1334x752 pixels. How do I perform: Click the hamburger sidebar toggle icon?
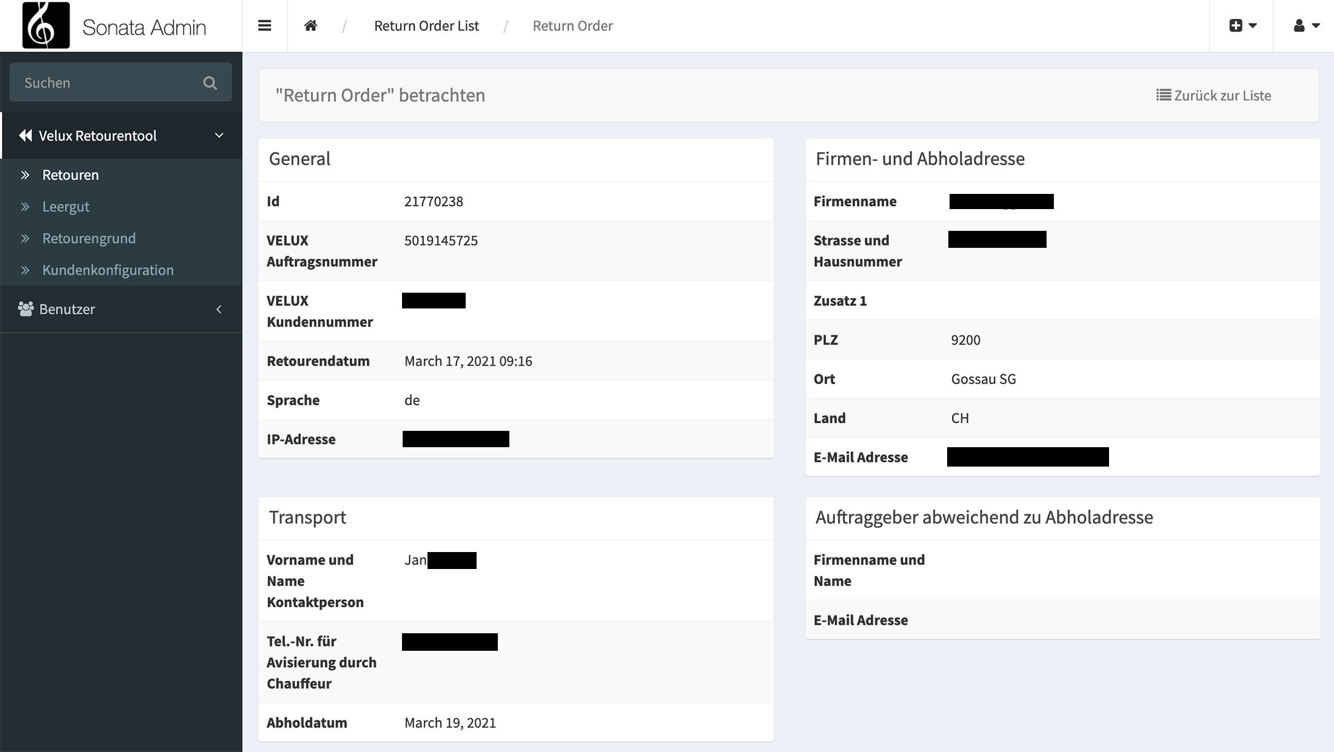coord(264,25)
